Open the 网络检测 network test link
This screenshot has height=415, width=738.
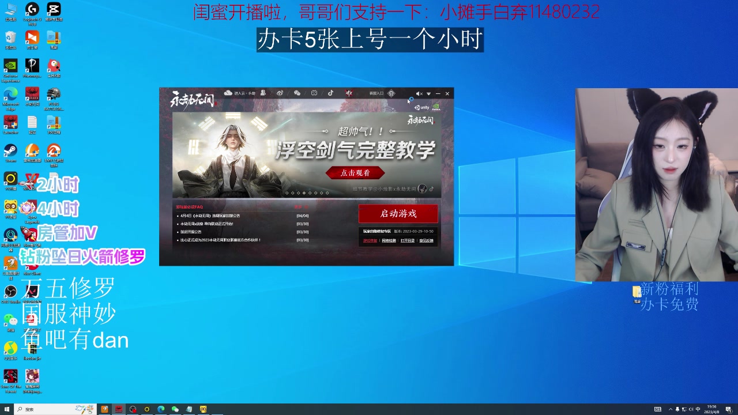[x=389, y=240]
